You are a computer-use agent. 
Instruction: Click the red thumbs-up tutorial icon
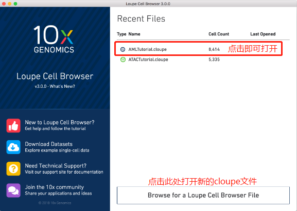[x=13, y=126]
